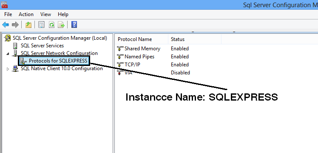This screenshot has height=153, width=318.
Task: Open the Help menu
Action: [63, 14]
